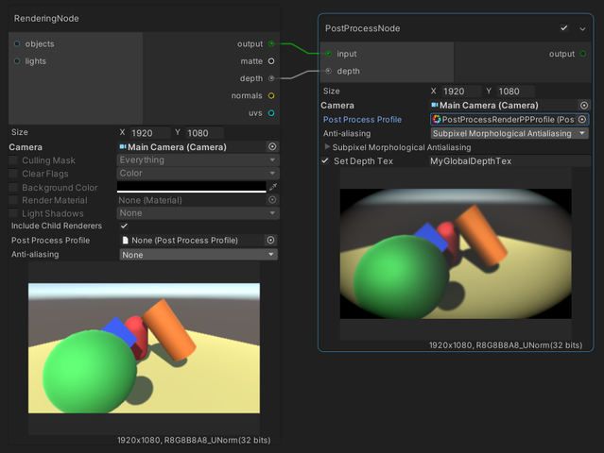Expand Subpixel Morphological Antialiasing foldout
The image size is (604, 453).
(328, 147)
